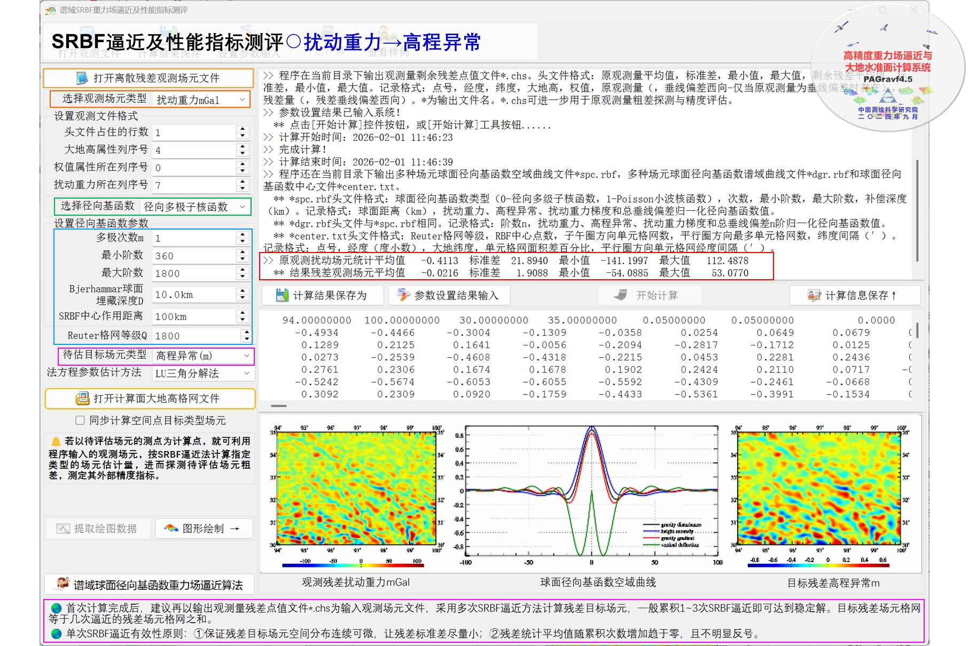969x646 pixels.
Task: Click the 最大阶数 spinner arrows
Action: (x=243, y=273)
